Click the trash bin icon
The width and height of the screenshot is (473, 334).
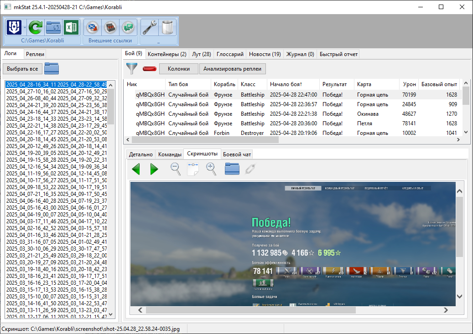(x=167, y=27)
